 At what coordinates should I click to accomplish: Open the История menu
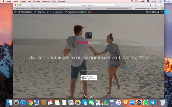click(x=37, y=1)
